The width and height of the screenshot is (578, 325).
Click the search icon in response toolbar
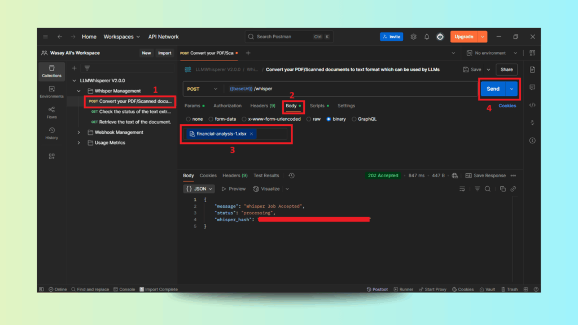click(x=488, y=189)
